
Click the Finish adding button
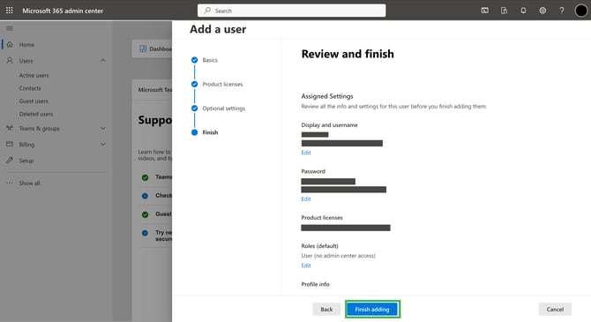coord(372,309)
